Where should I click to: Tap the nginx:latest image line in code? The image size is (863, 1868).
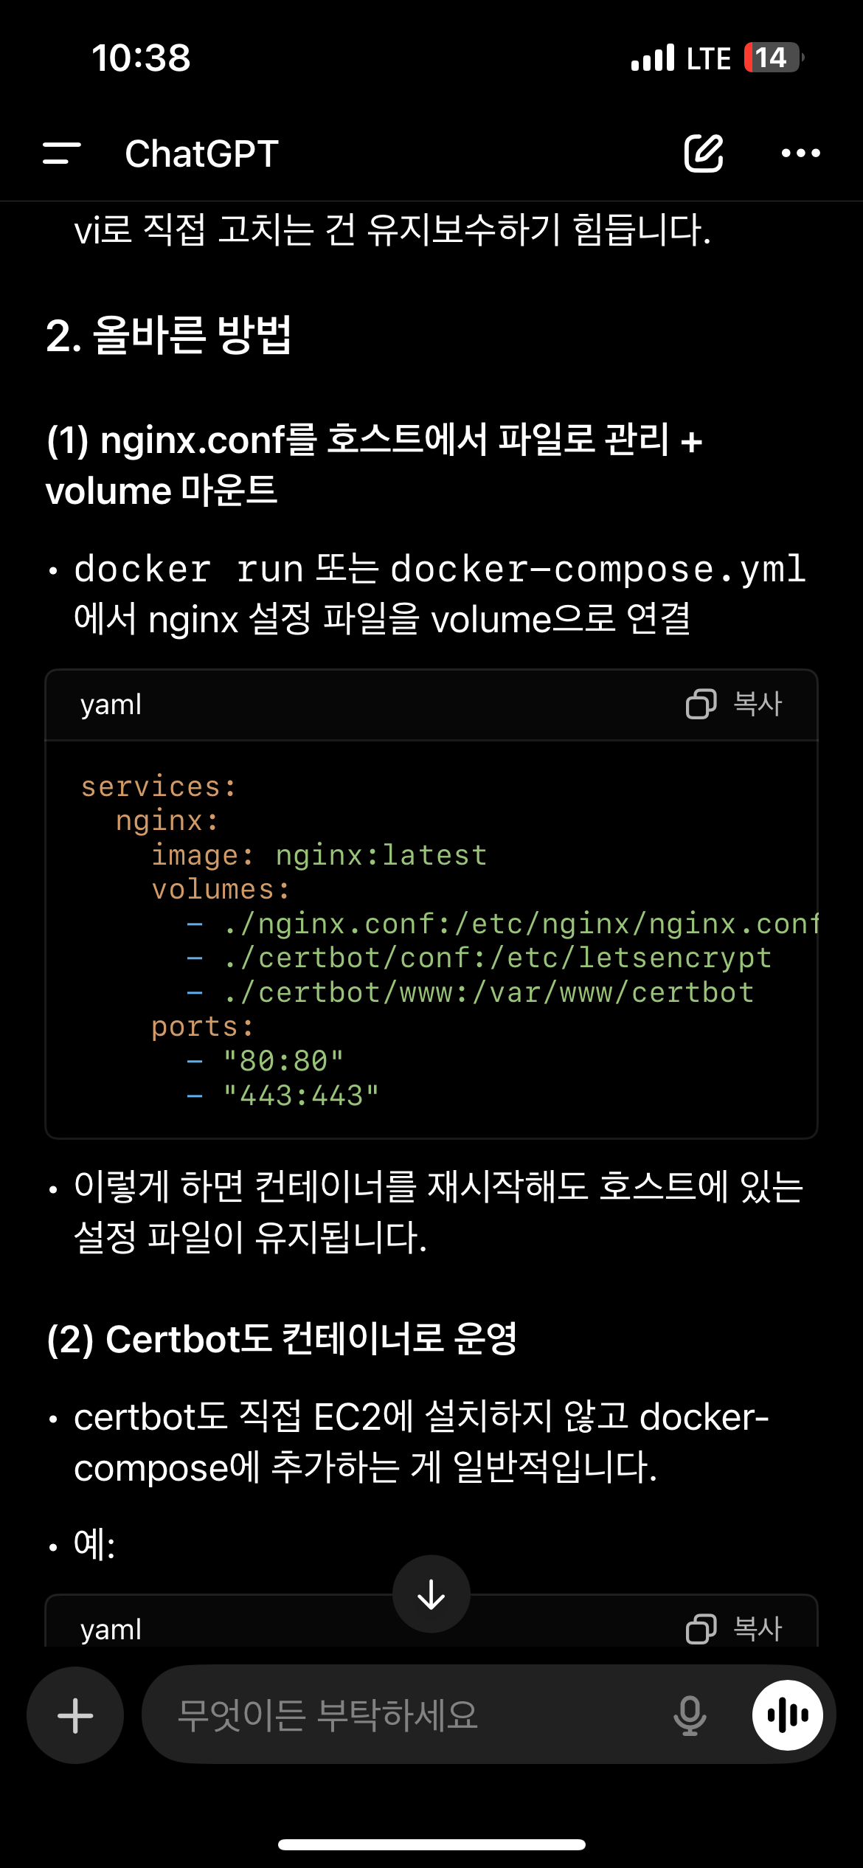[319, 855]
